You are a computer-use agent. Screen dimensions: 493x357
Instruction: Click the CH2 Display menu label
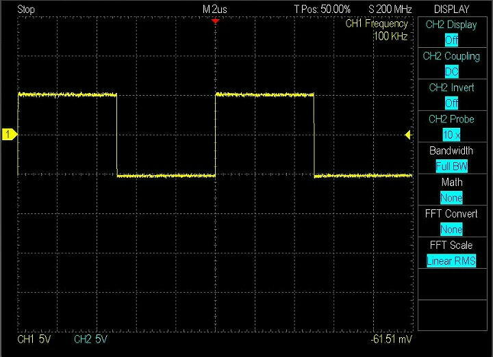pos(451,25)
